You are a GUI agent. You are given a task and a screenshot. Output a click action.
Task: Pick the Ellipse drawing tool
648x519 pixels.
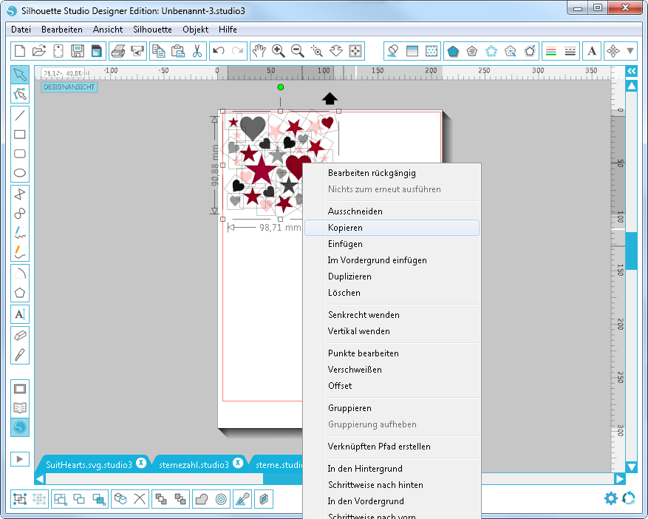(20, 174)
